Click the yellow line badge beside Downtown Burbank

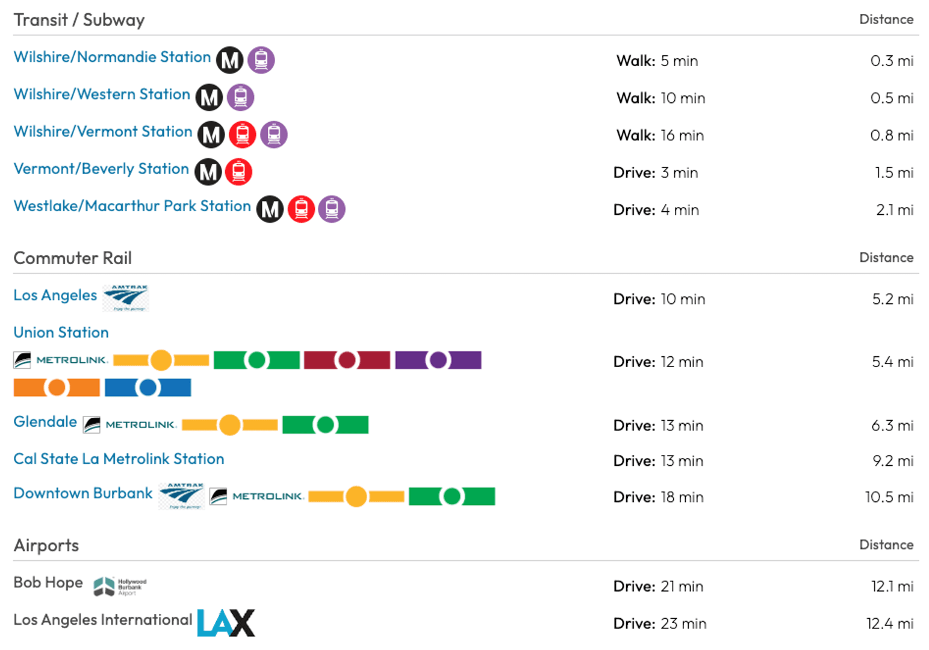click(x=356, y=497)
